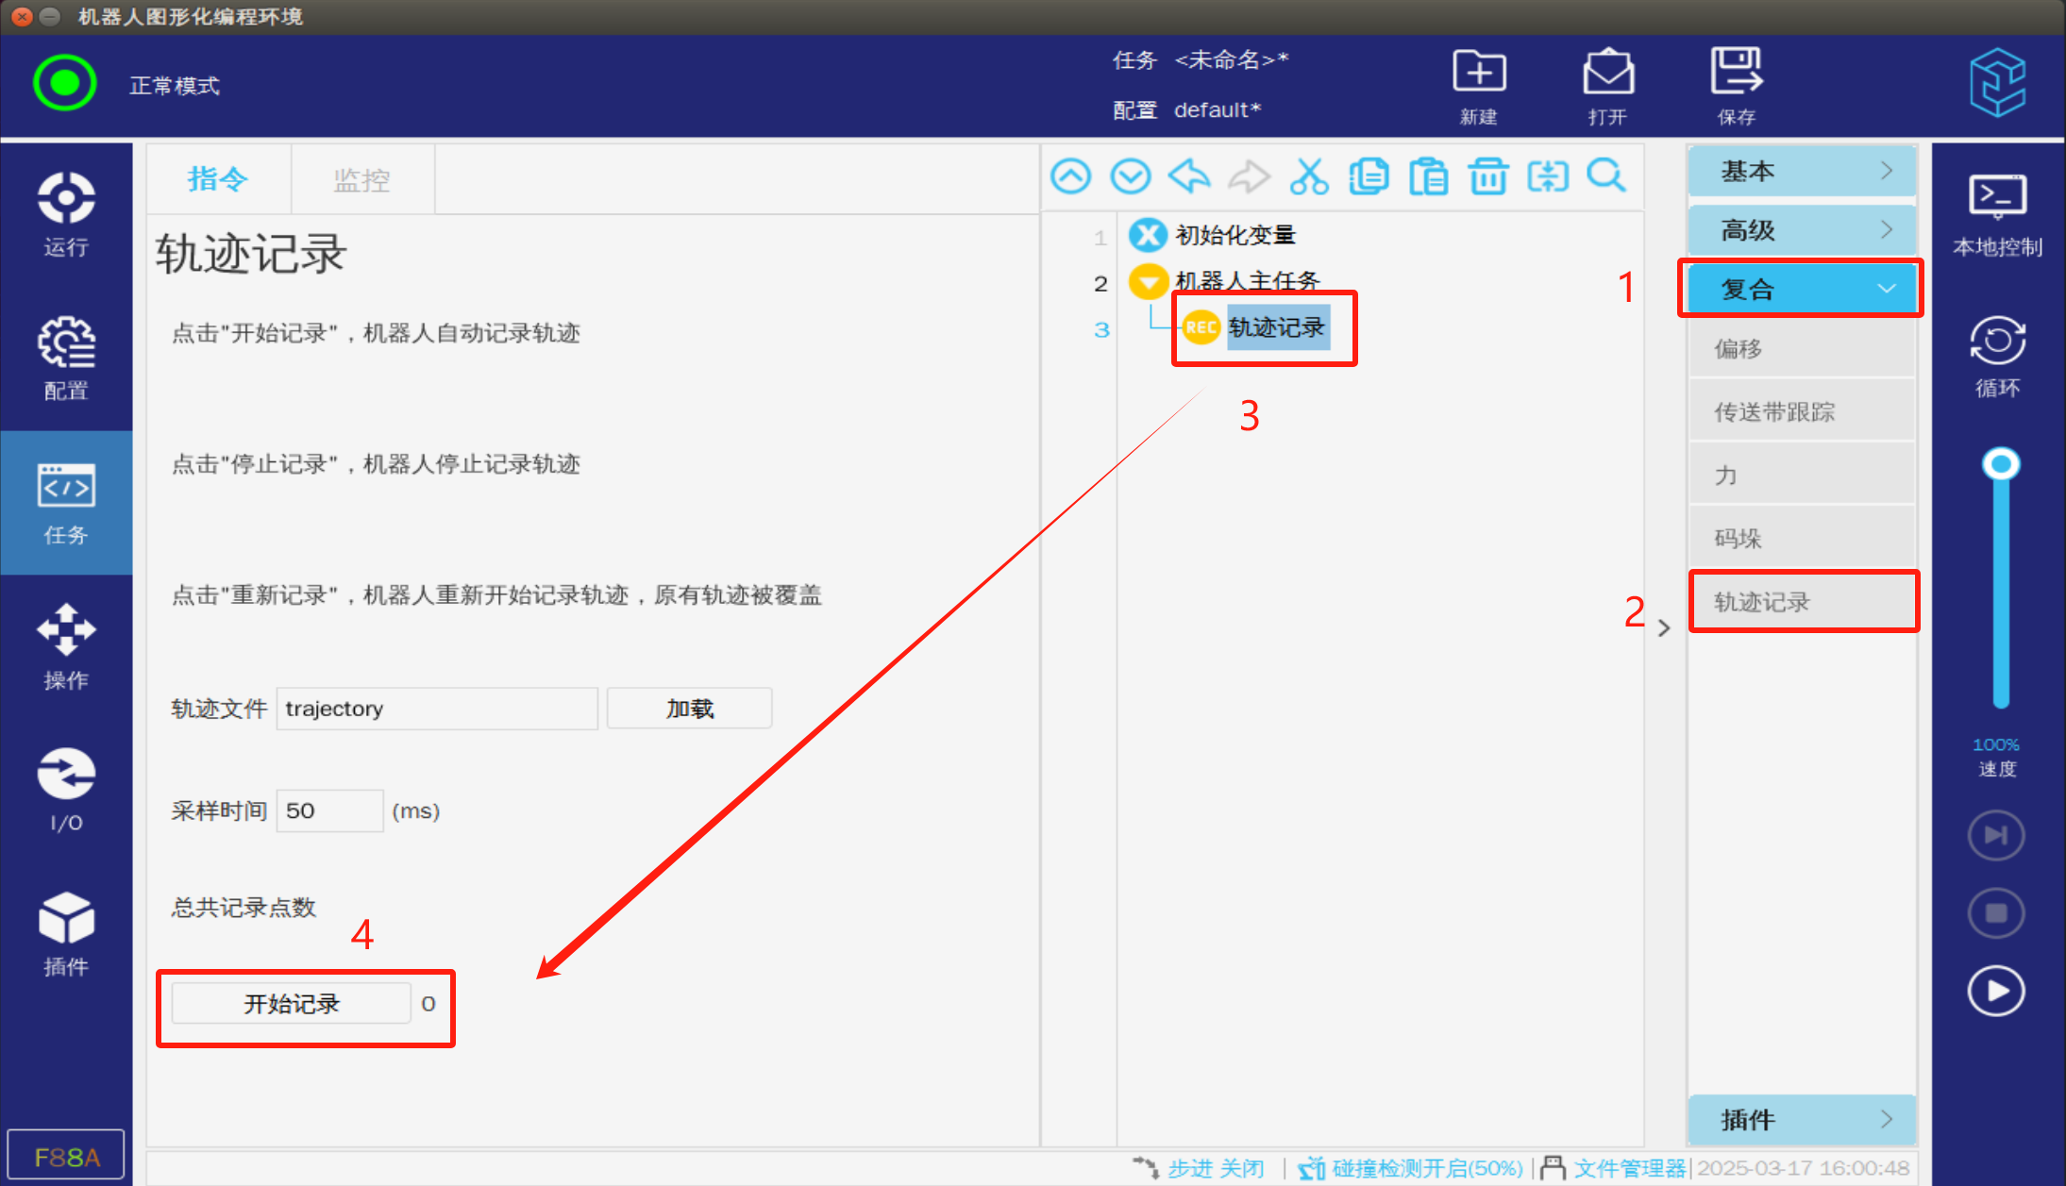Click the move up arrow icon

tap(1070, 176)
